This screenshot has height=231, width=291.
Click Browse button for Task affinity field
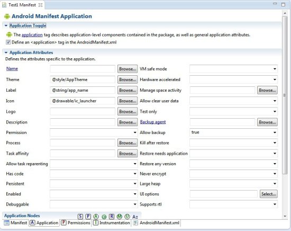pyautogui.click(x=128, y=154)
